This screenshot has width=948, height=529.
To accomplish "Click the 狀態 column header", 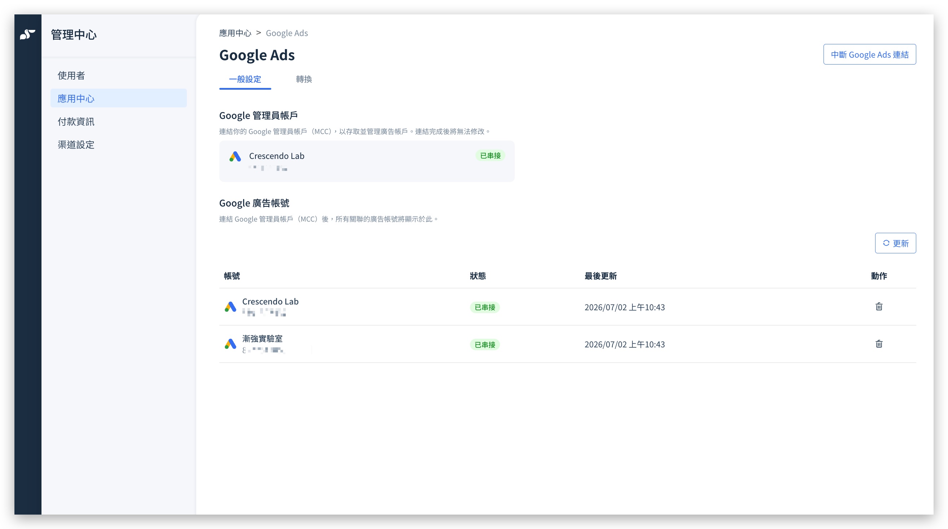I will 478,276.
